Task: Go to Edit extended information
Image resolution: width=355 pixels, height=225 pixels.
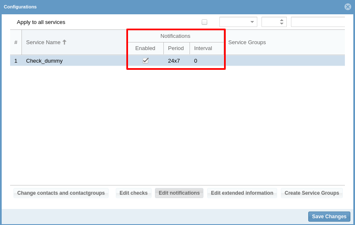Action: [x=242, y=193]
